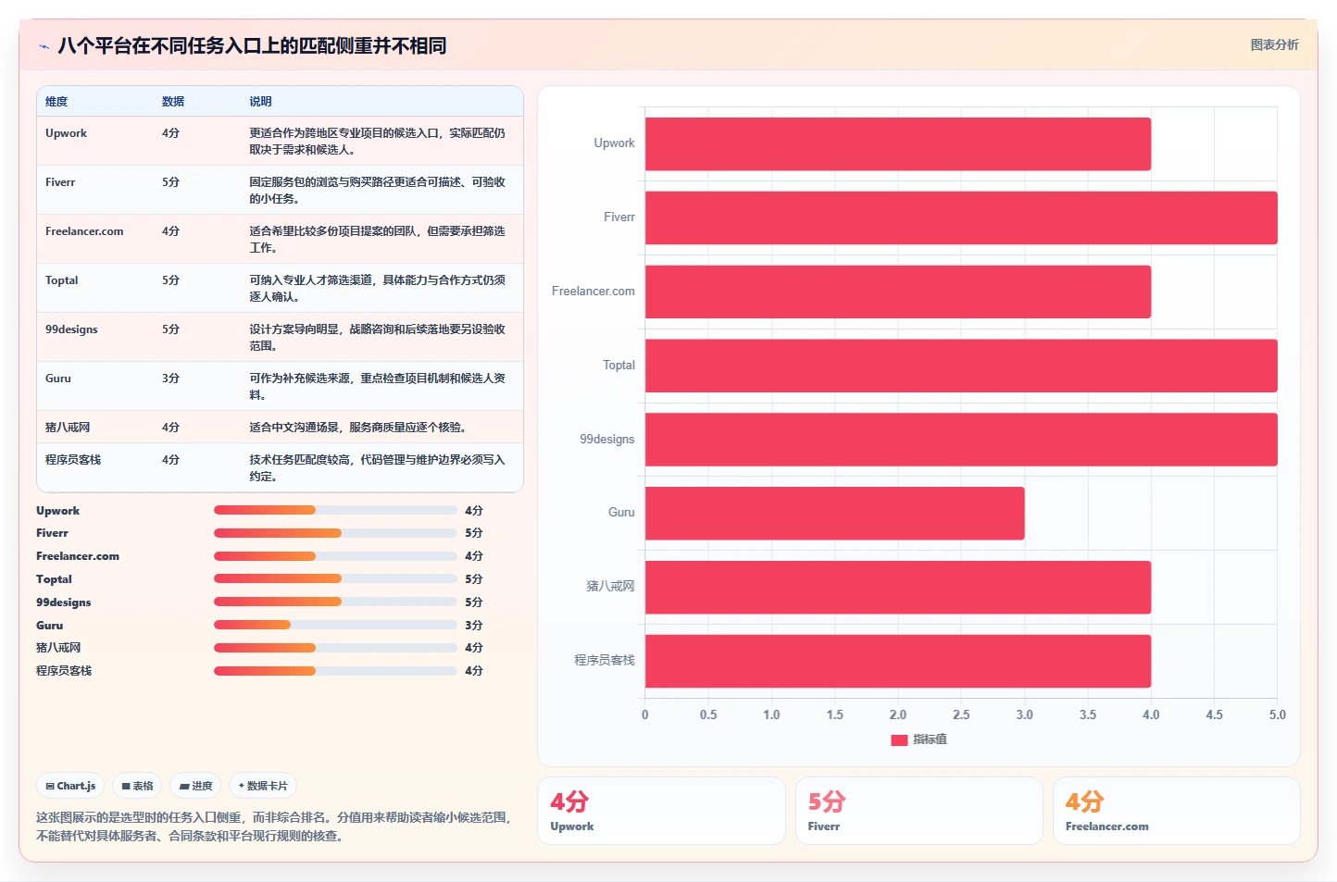Viewport: 1337px width, 882px height.
Task: Click the Fiverr progress bar
Action: (x=335, y=533)
